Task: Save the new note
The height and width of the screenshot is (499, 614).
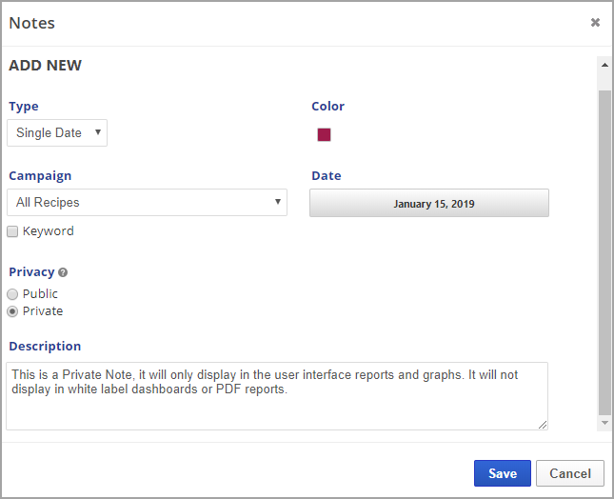Action: [x=502, y=473]
